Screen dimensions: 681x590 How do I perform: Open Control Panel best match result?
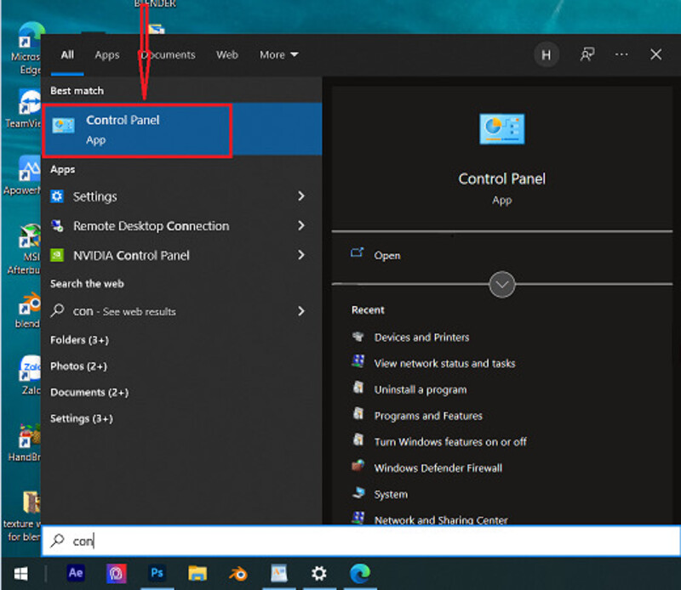pyautogui.click(x=182, y=129)
